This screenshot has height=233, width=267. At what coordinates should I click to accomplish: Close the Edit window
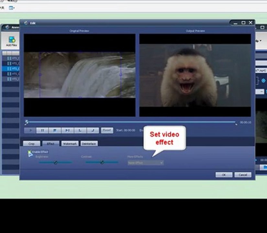(x=250, y=23)
